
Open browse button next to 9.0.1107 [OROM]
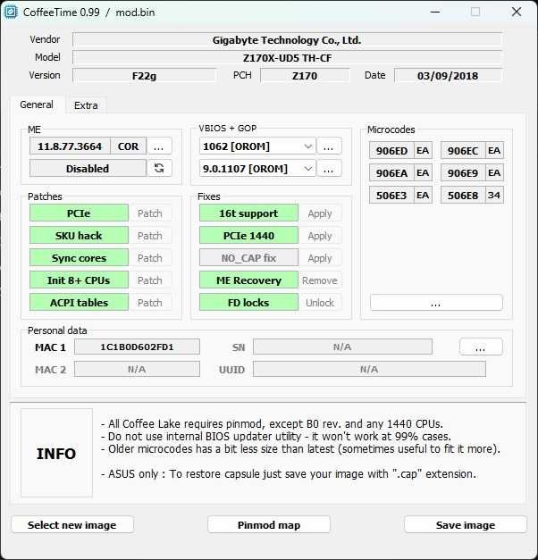coord(329,168)
